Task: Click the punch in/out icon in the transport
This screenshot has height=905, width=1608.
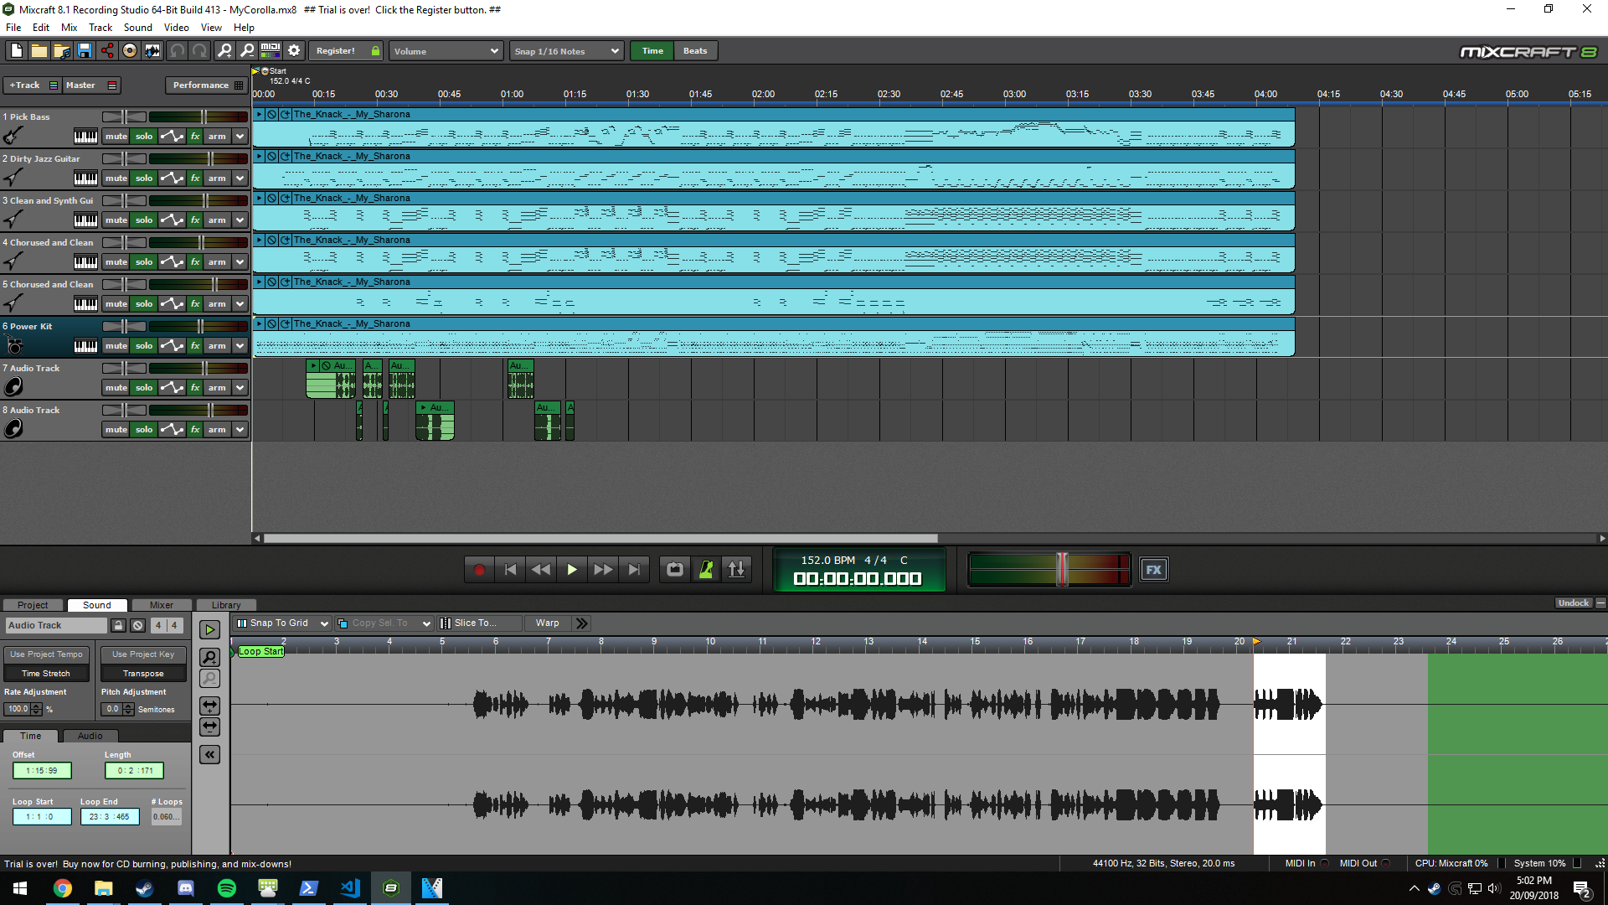Action: (736, 570)
